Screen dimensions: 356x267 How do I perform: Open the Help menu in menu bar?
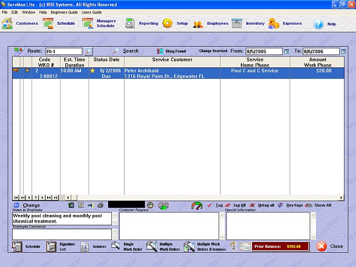tap(43, 12)
